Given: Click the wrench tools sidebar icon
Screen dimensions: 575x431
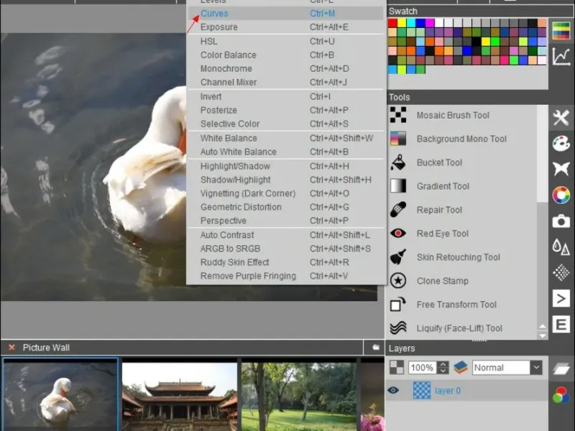Looking at the screenshot, I should coord(561,118).
